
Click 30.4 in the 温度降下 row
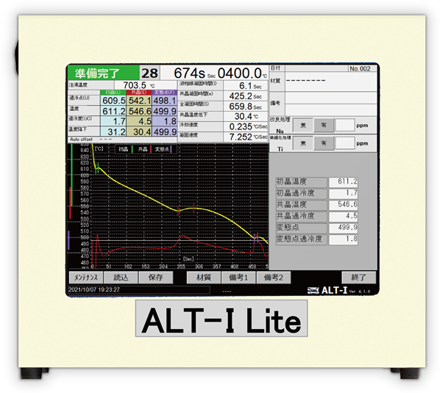point(139,131)
